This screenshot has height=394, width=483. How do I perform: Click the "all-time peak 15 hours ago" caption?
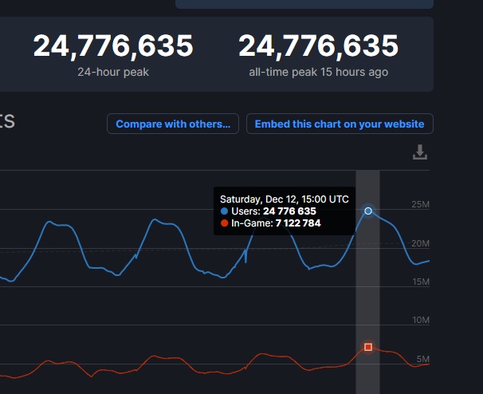(318, 72)
